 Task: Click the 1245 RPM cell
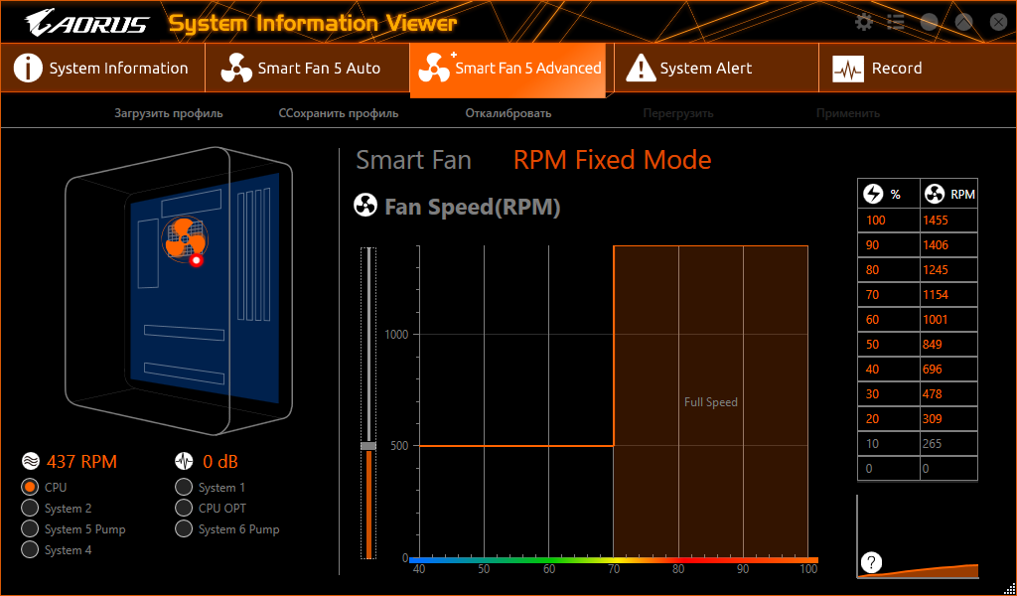[948, 270]
